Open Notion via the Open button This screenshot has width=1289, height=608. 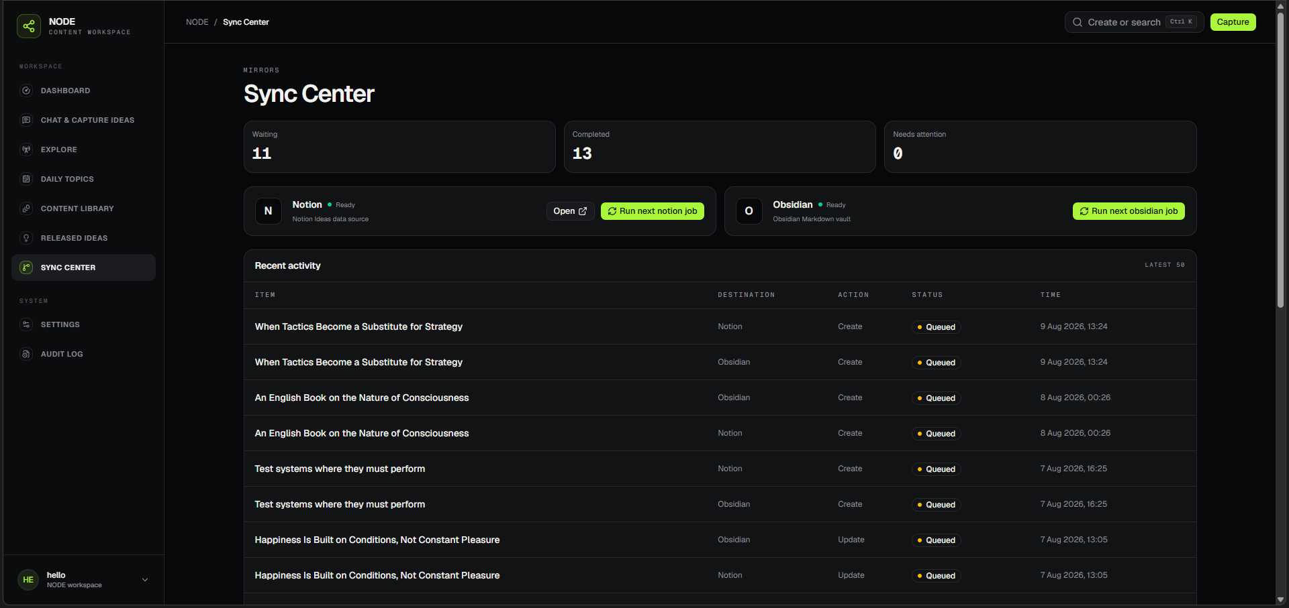[570, 211]
